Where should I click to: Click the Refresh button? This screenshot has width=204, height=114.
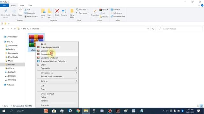point(153,29)
